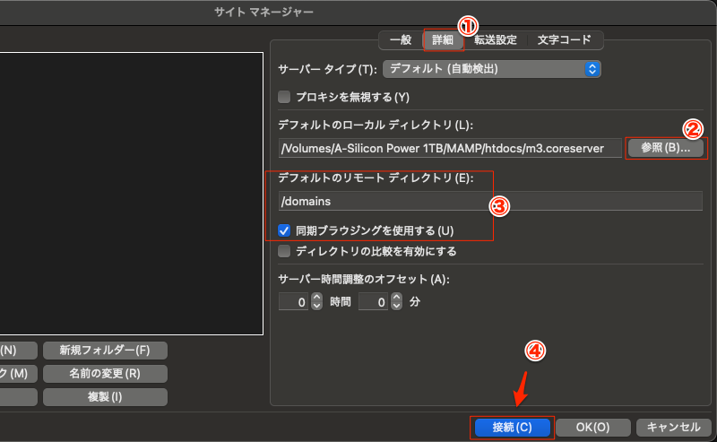
Task: Enable ディレクトリの比較を有効にする checkbox
Action: click(x=285, y=251)
